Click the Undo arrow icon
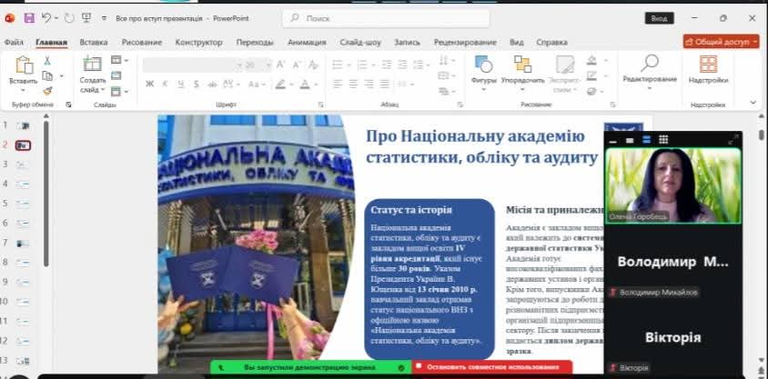 coord(45,17)
